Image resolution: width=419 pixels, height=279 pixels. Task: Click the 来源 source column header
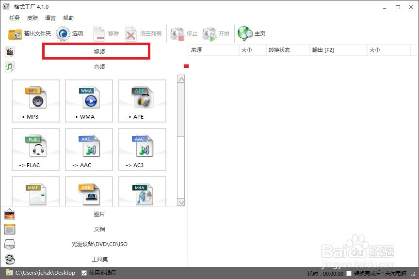214,50
